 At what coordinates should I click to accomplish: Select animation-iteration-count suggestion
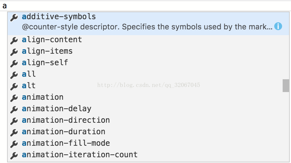click(148, 155)
